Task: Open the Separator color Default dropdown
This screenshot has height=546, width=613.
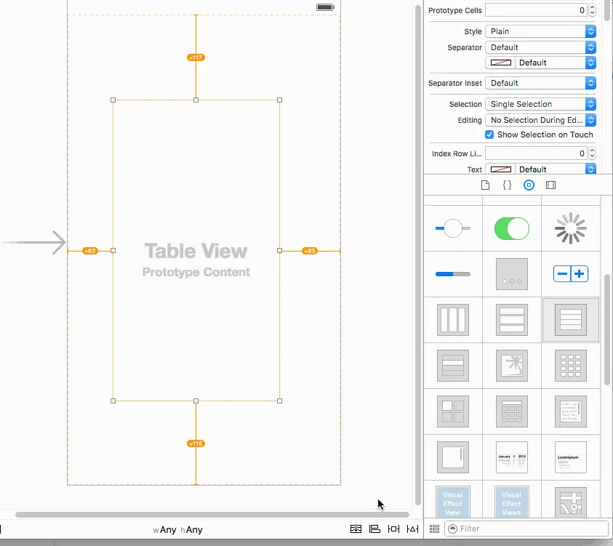Action: [x=556, y=63]
